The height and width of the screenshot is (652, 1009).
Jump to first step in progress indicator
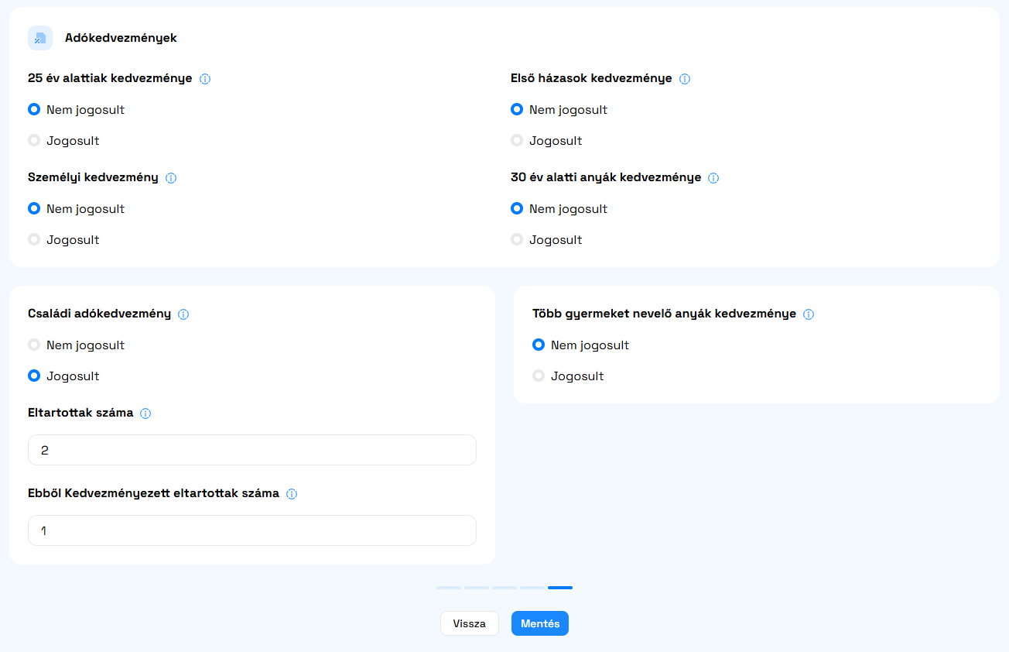point(449,588)
